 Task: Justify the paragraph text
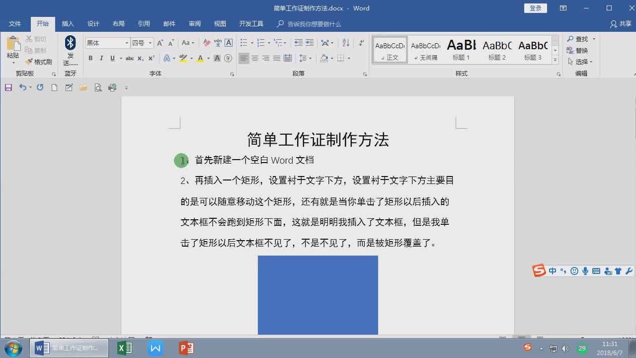(x=277, y=58)
